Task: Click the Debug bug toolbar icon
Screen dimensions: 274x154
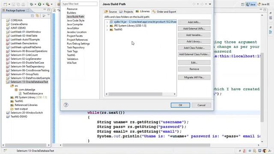Action: click(x=31, y=4)
